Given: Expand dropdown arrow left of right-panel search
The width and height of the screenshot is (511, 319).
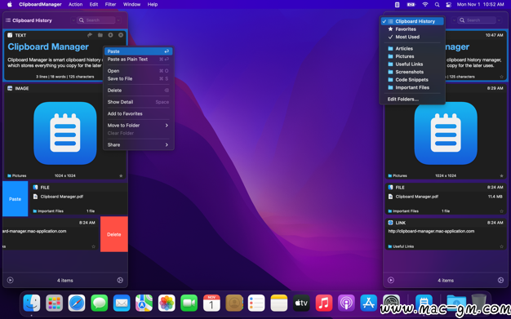Looking at the screenshot, I should [454, 20].
